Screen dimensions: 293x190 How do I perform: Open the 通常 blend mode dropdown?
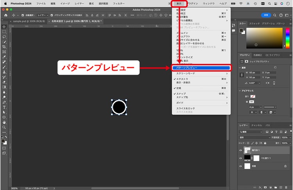(254, 138)
